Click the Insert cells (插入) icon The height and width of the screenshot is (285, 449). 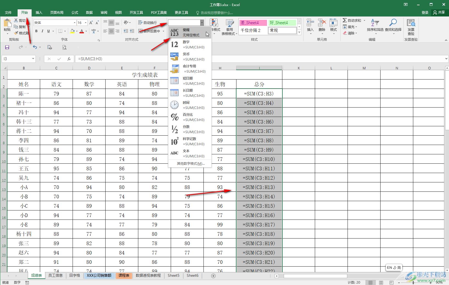click(x=310, y=23)
